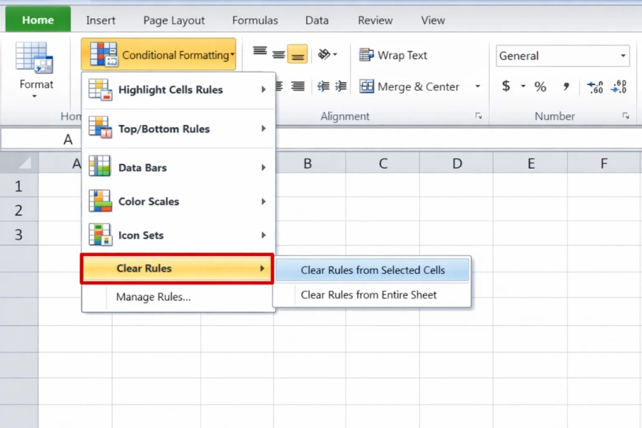The image size is (642, 428).
Task: Switch to the Page Layout ribbon tab
Action: point(173,20)
